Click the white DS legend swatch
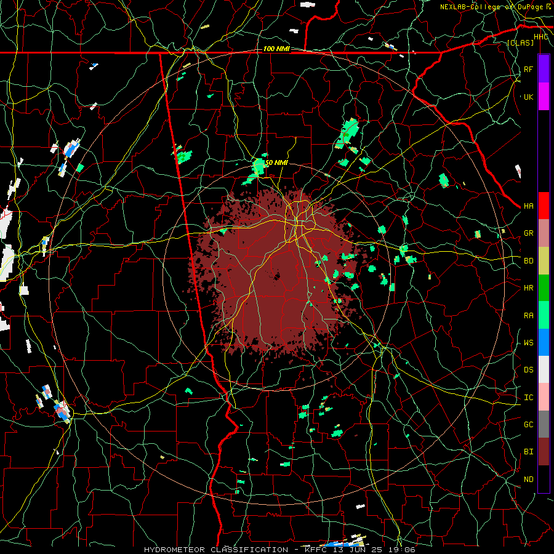Screen dimensions: 554x554 pyautogui.click(x=544, y=369)
